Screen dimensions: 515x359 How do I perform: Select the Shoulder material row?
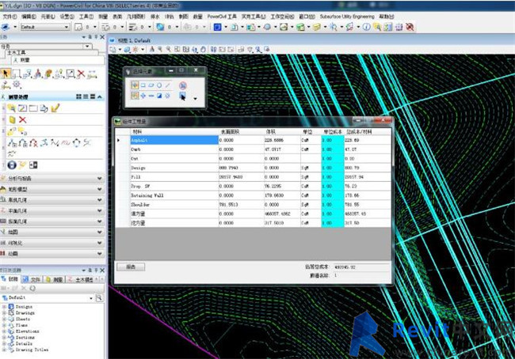253,204
